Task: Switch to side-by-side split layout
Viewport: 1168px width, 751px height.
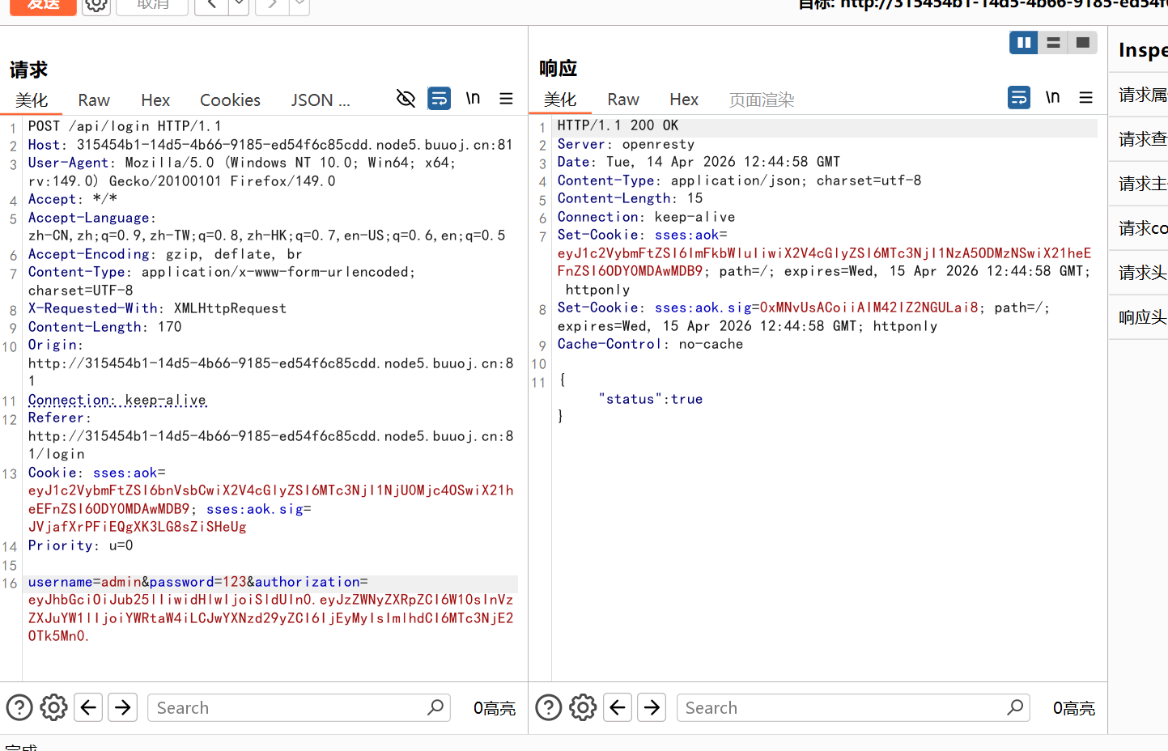Action: pyautogui.click(x=1023, y=43)
